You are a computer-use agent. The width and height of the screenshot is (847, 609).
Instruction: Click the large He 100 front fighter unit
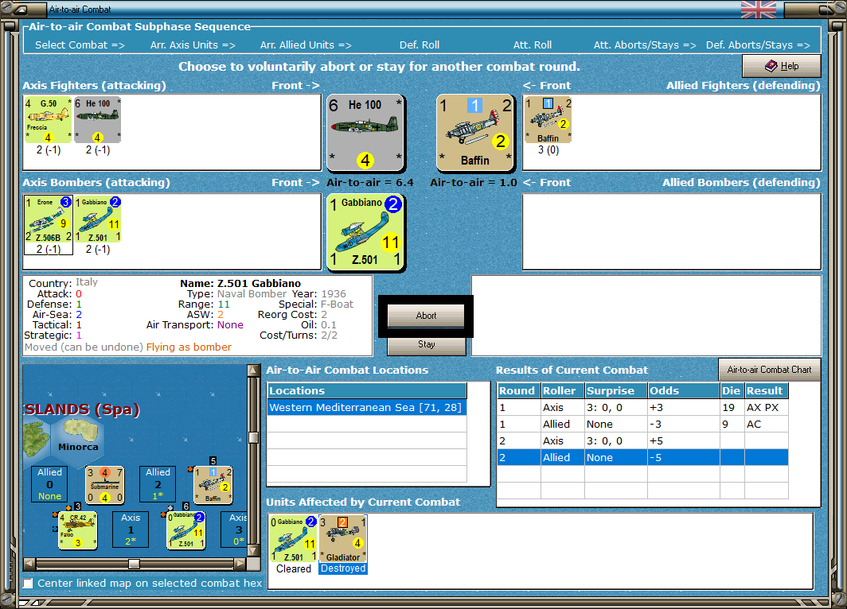coord(365,134)
